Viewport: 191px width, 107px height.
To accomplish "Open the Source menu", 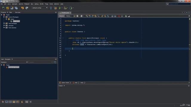I will point(21,4).
